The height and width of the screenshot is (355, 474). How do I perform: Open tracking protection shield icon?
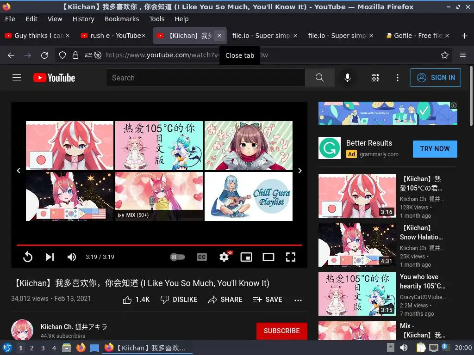click(62, 55)
